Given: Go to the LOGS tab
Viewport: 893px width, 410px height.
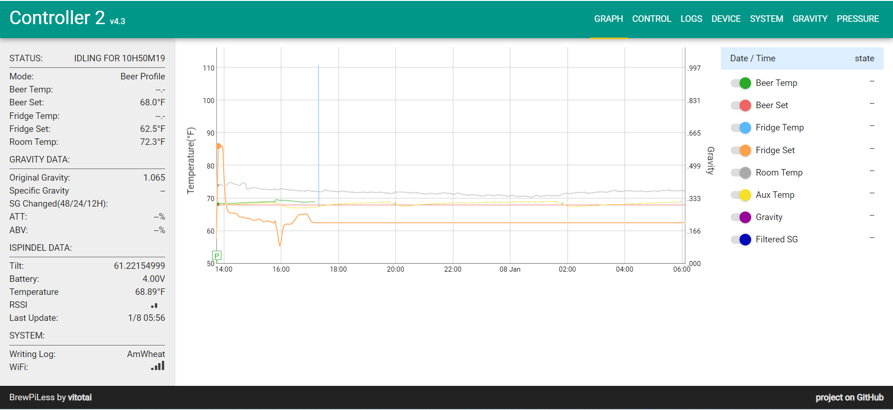Looking at the screenshot, I should [691, 19].
